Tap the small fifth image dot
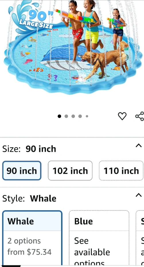The height and width of the screenshot is (267, 144). 87,116
